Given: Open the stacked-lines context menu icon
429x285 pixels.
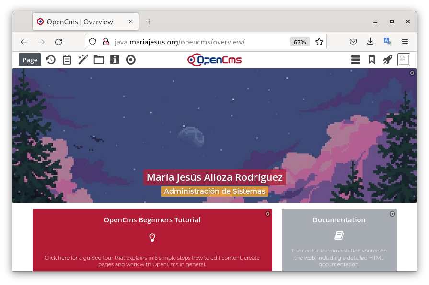Looking at the screenshot, I should pyautogui.click(x=356, y=60).
